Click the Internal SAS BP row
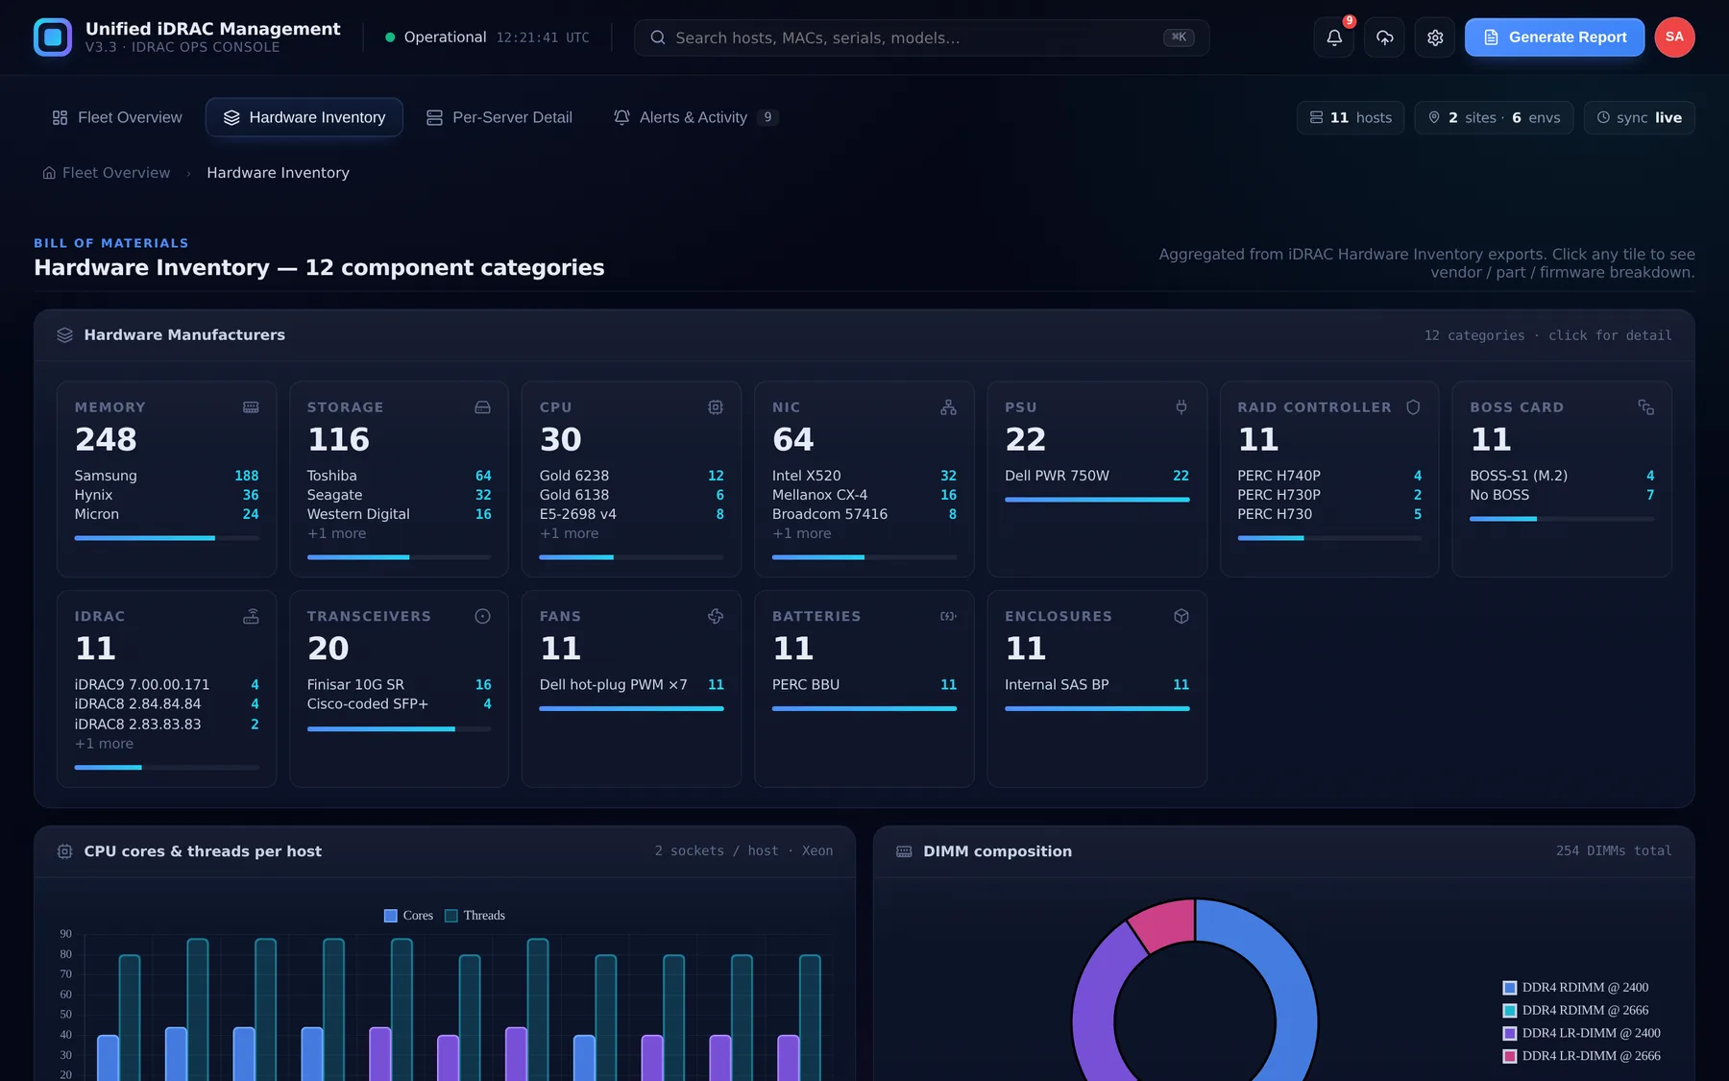The width and height of the screenshot is (1729, 1081). coord(1097,685)
